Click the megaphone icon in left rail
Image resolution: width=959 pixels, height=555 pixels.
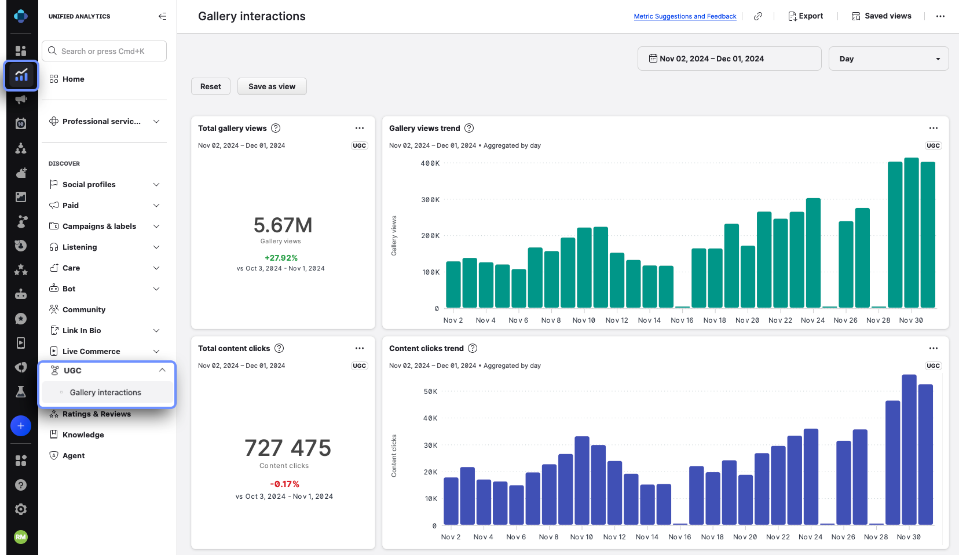(21, 100)
